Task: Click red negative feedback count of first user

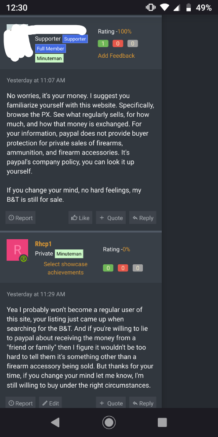Action: click(x=118, y=44)
